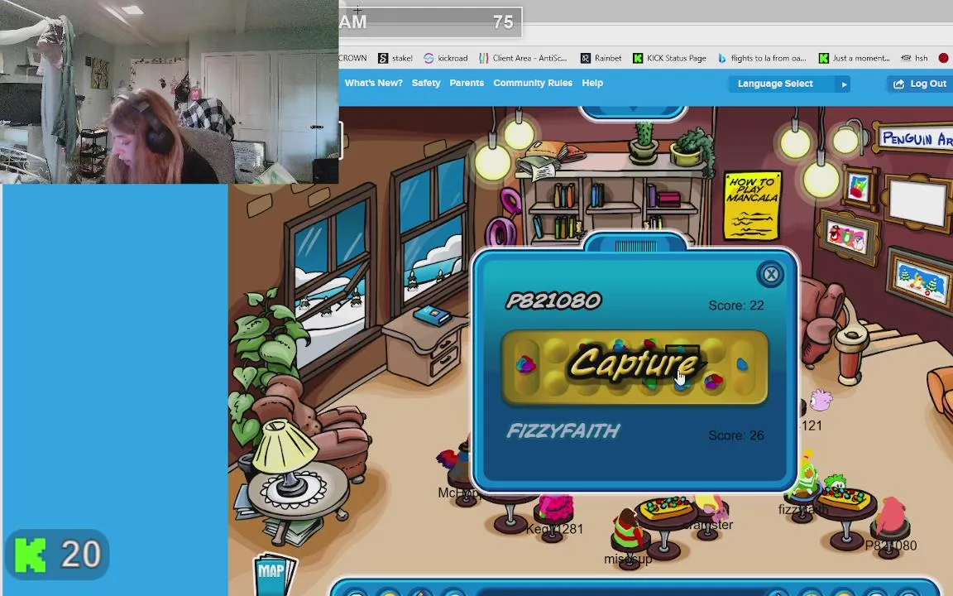Expand the Language Select dropdown

pyautogui.click(x=789, y=84)
